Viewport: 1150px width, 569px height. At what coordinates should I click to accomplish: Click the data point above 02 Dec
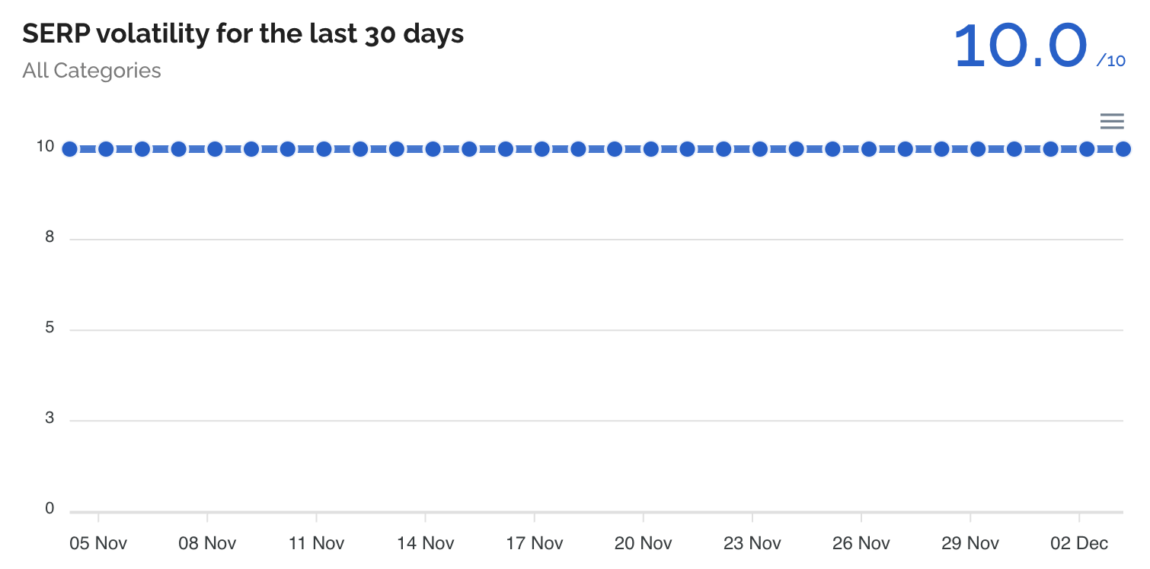(x=1087, y=149)
